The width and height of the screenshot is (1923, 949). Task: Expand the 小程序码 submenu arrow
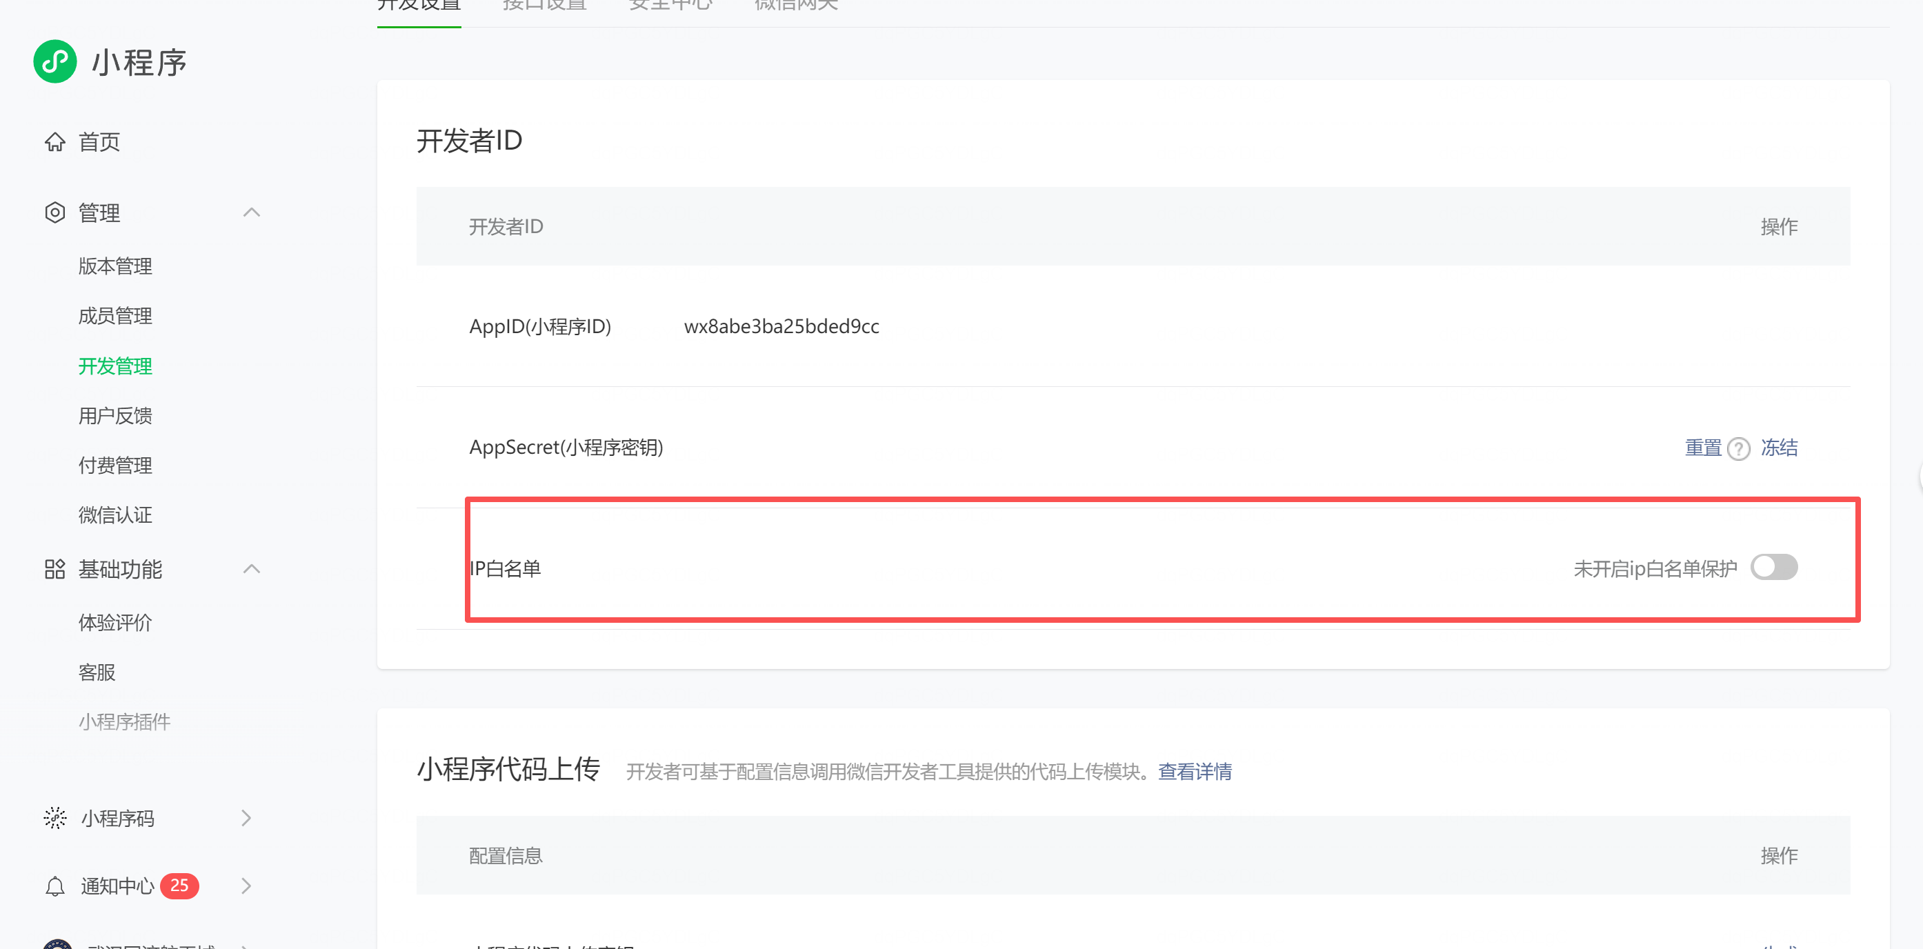tap(246, 817)
